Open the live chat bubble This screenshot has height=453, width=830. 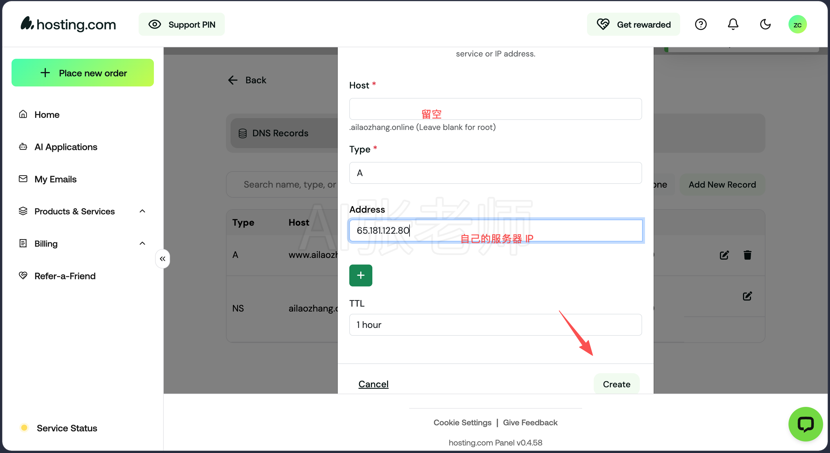click(x=806, y=424)
